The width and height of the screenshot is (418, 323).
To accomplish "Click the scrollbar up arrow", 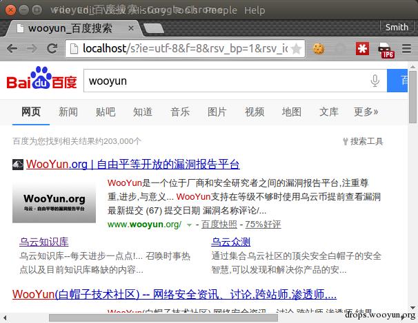I will [x=412, y=67].
